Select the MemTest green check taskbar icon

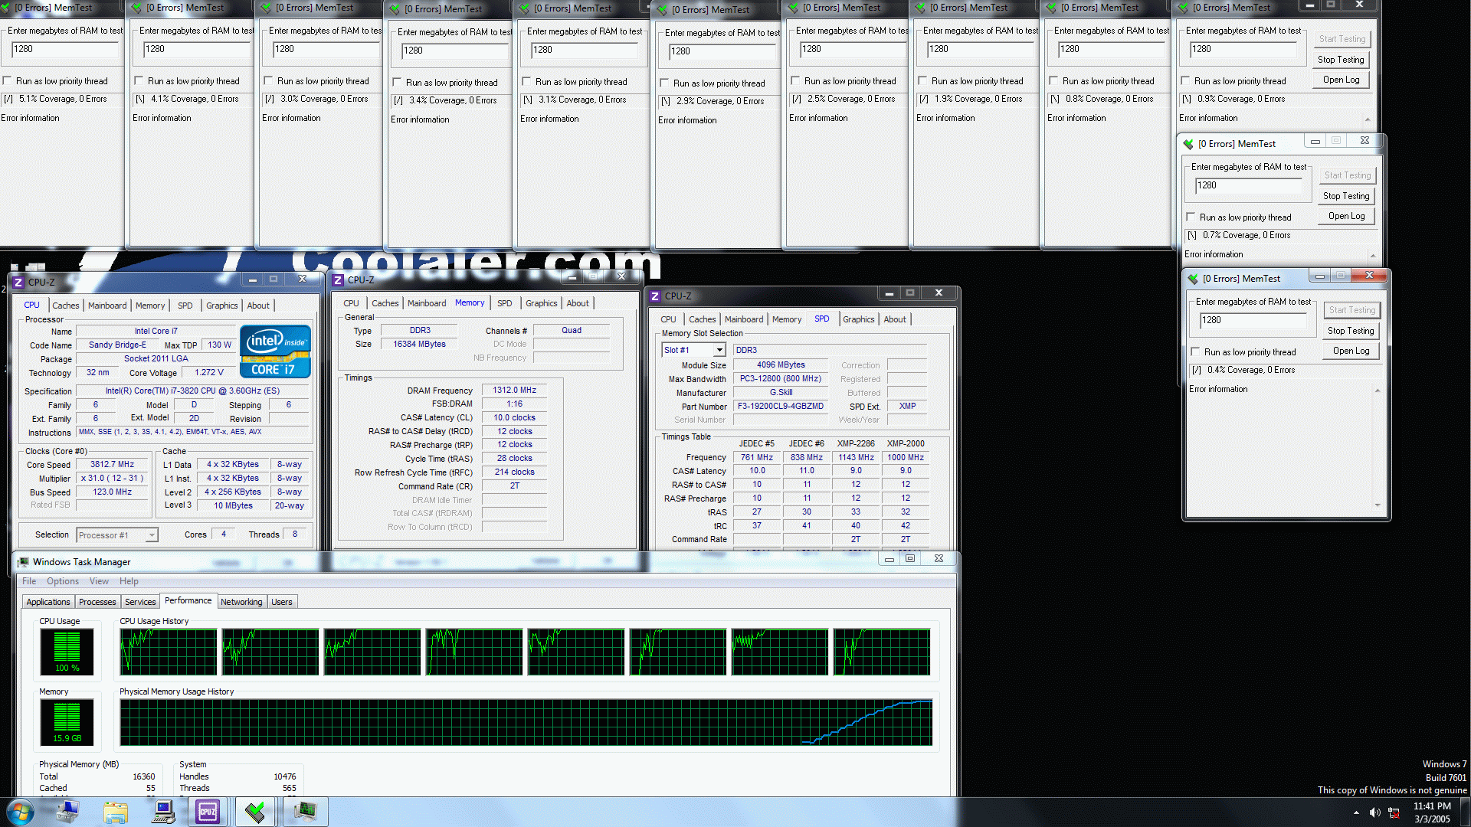255,812
